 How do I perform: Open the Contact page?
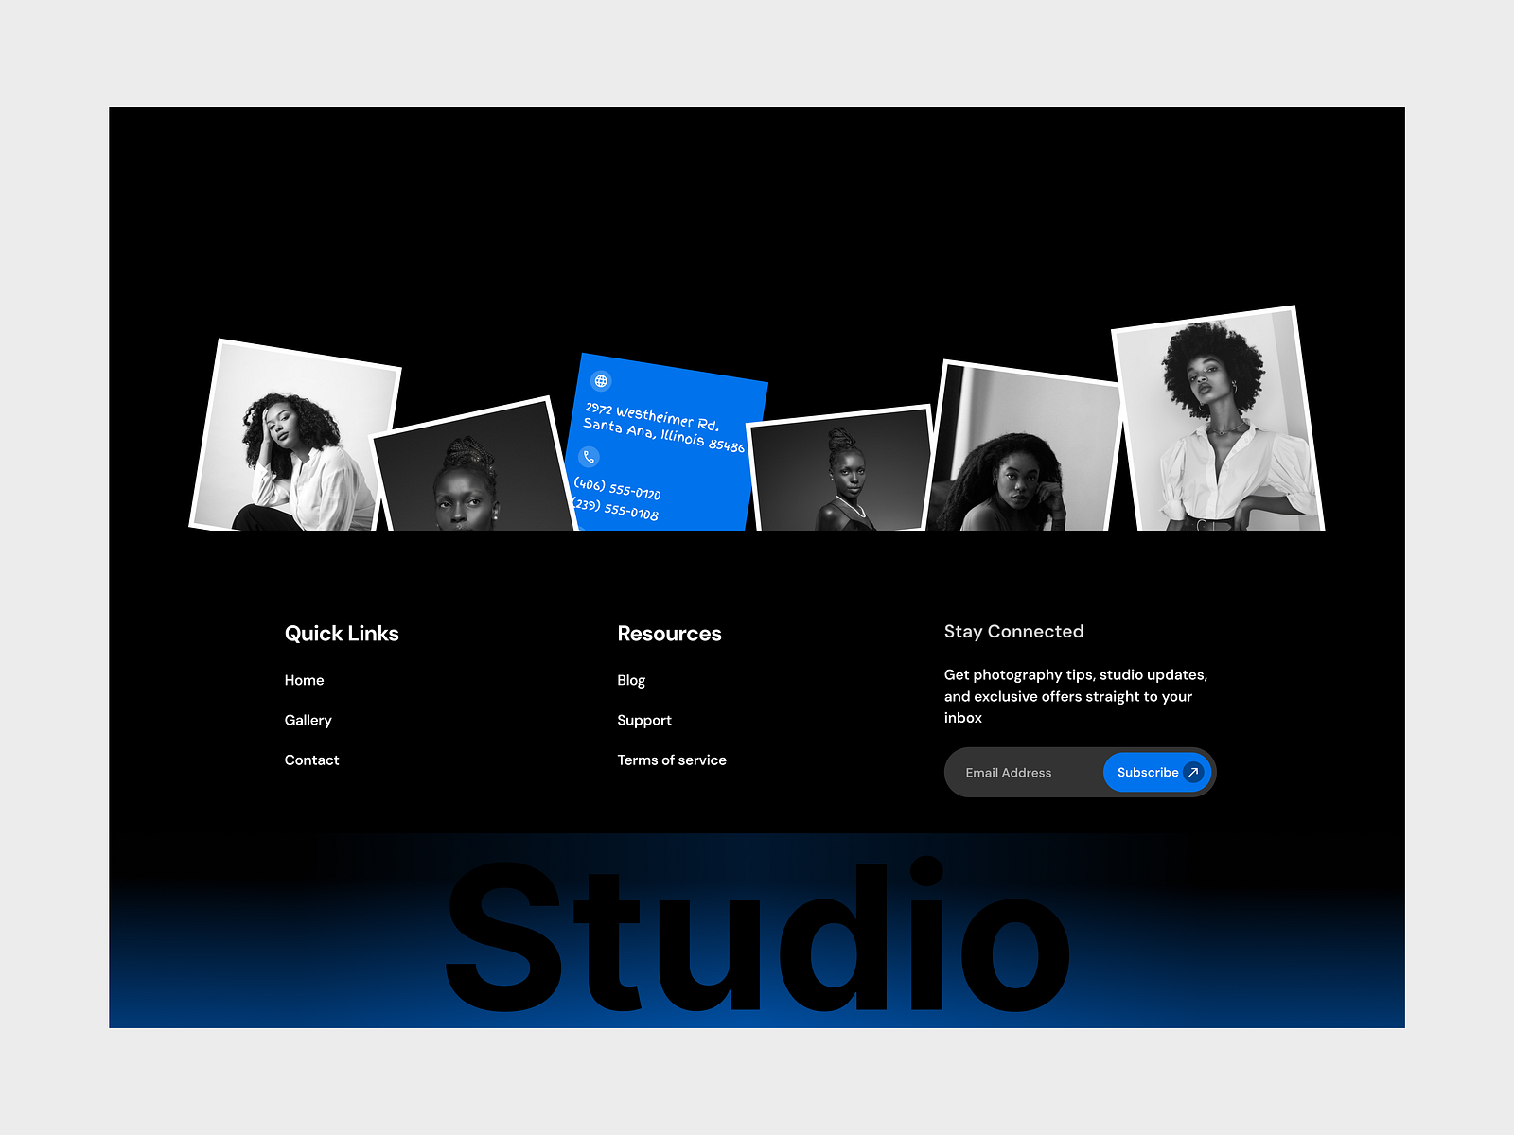click(311, 760)
